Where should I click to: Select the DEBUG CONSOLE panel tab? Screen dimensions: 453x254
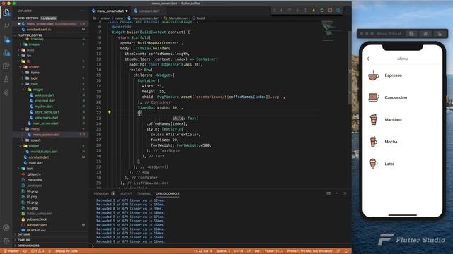(168, 193)
